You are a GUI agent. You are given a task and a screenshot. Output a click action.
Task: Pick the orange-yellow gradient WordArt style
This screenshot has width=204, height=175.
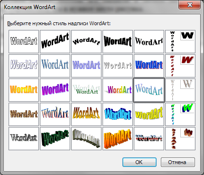[24, 90]
